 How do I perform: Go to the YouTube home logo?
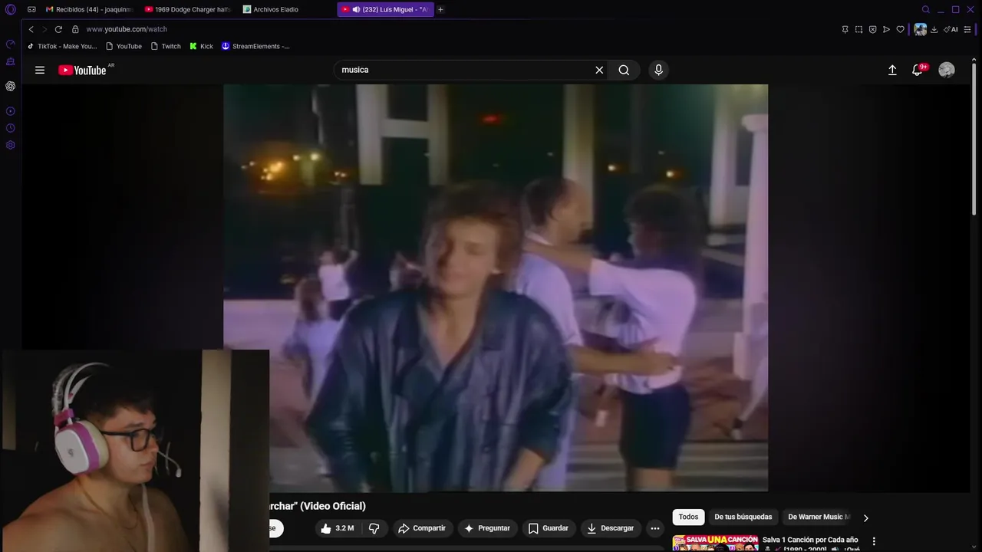pyautogui.click(x=83, y=70)
